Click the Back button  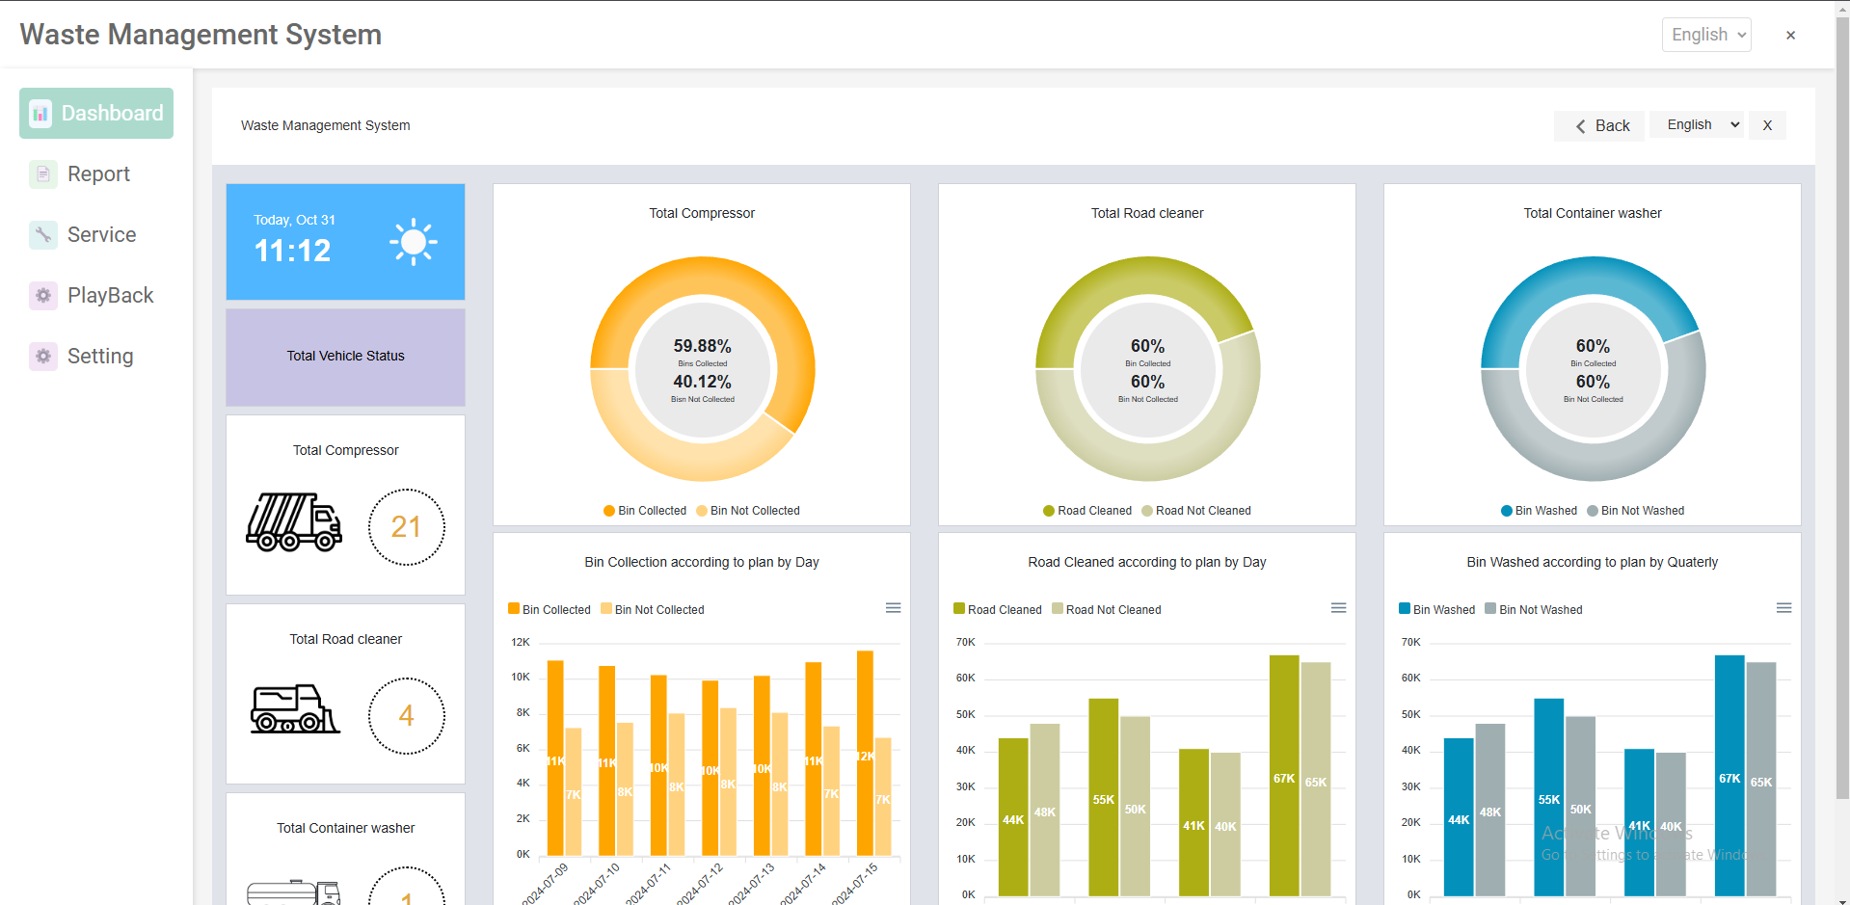coord(1601,125)
